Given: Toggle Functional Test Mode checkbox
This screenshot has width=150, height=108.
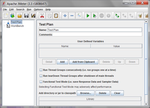Looking at the screenshot, I should coord(41,82).
